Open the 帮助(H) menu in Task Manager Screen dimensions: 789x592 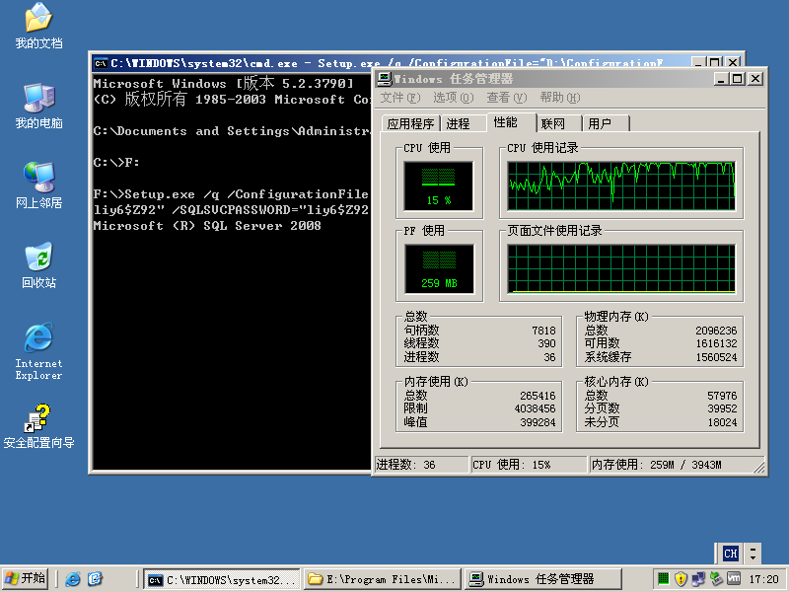pyautogui.click(x=560, y=97)
